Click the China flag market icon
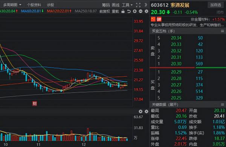Viewport: 226px width, 147px height. click(x=153, y=19)
